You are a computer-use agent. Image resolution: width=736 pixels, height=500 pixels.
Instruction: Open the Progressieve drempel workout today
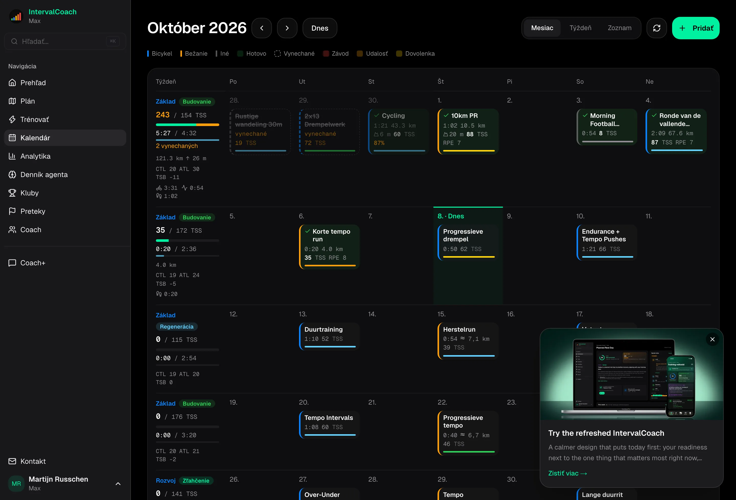point(468,242)
